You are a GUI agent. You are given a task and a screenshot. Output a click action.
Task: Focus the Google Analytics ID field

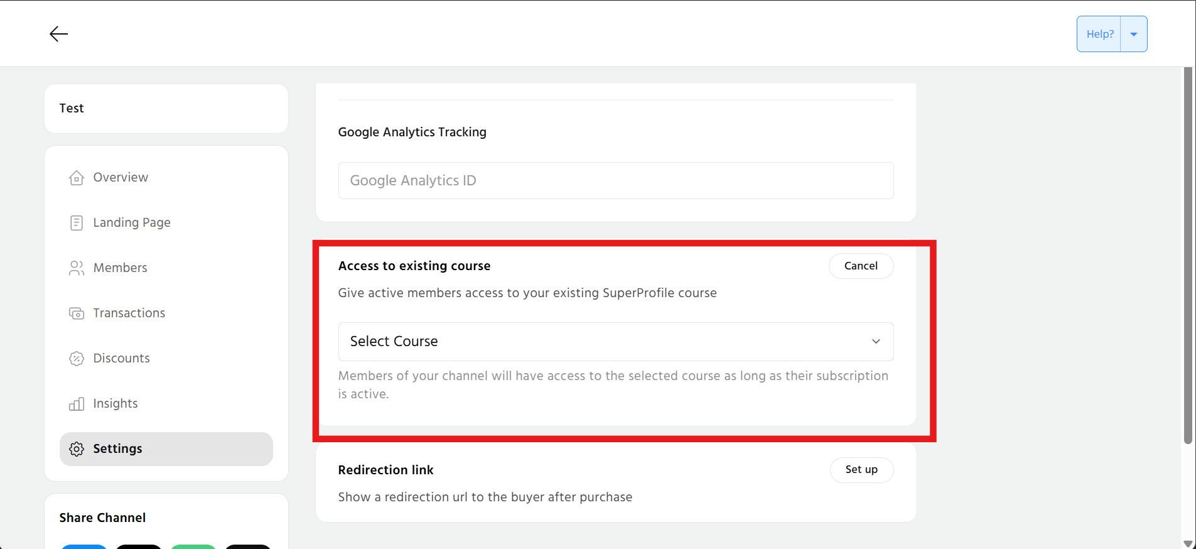coord(615,181)
